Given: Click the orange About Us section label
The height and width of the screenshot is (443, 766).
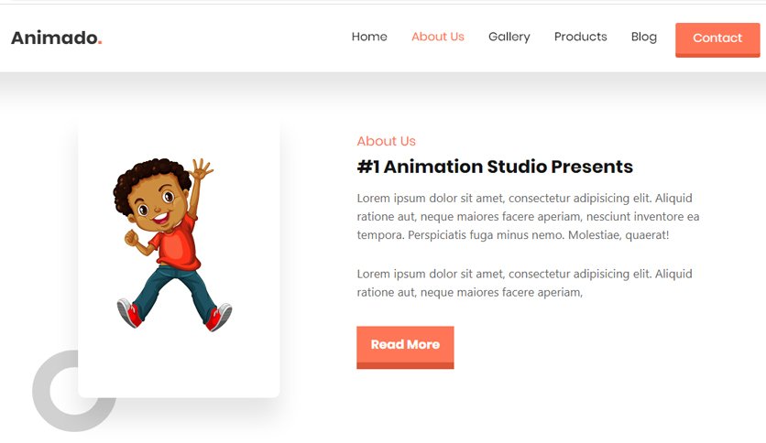Looking at the screenshot, I should point(386,141).
